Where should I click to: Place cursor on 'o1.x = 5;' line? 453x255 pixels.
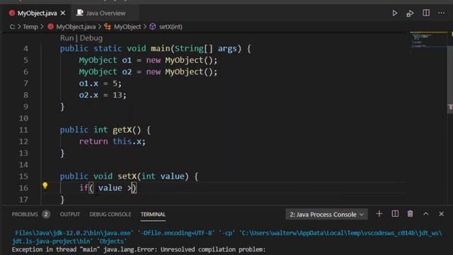(101, 84)
